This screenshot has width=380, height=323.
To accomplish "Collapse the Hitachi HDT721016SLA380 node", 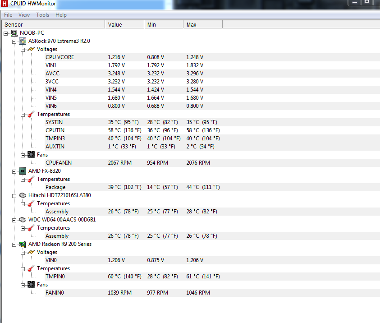I will 14,196.
